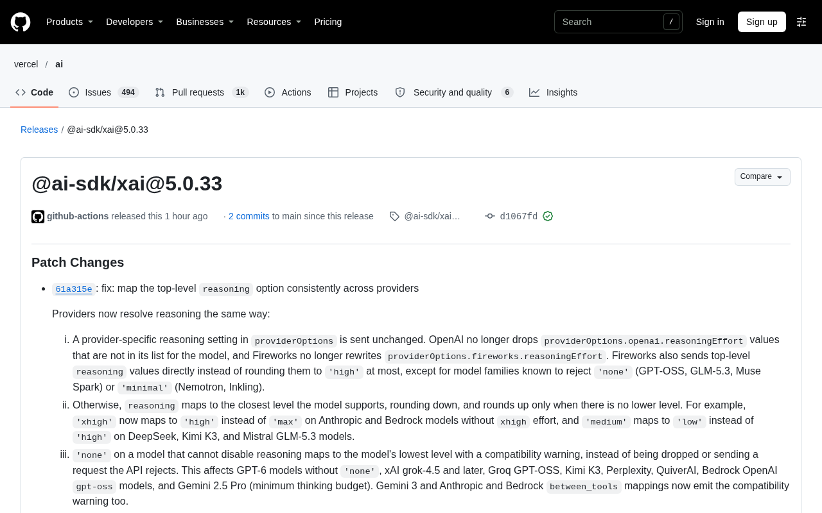Click the Patch Changes heading
822x513 pixels.
pos(78,262)
